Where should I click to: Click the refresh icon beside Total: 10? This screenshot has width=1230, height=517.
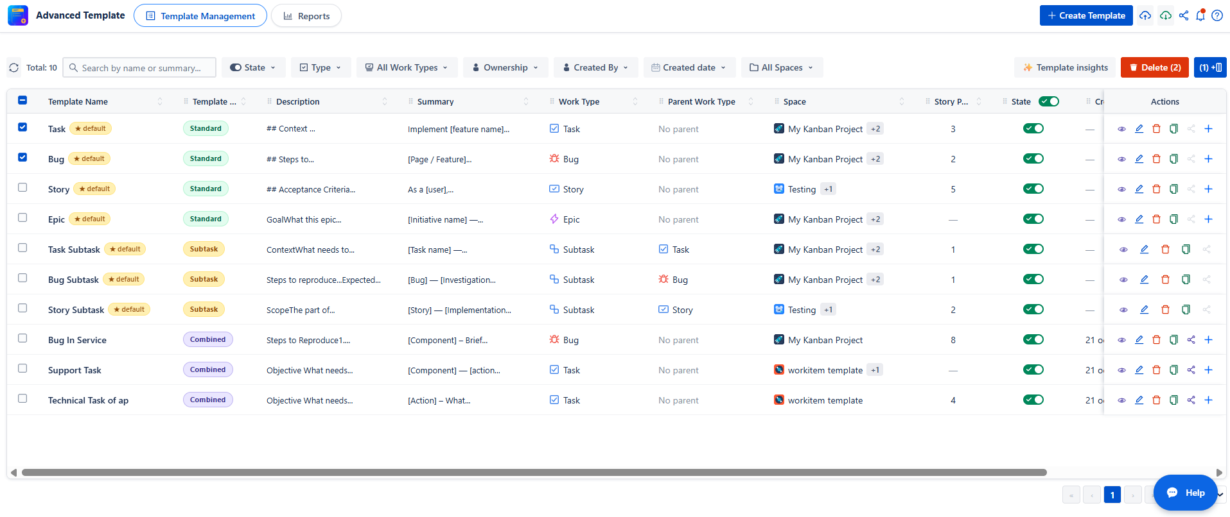click(14, 67)
